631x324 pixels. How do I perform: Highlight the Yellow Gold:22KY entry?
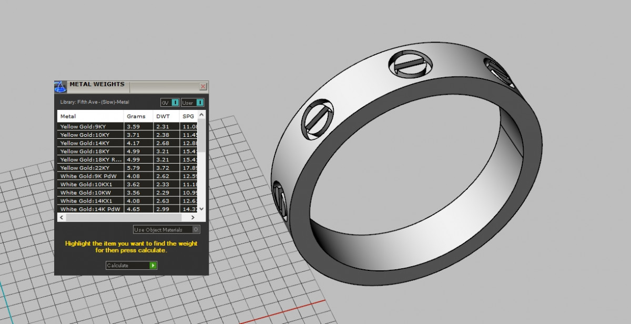[x=90, y=168]
